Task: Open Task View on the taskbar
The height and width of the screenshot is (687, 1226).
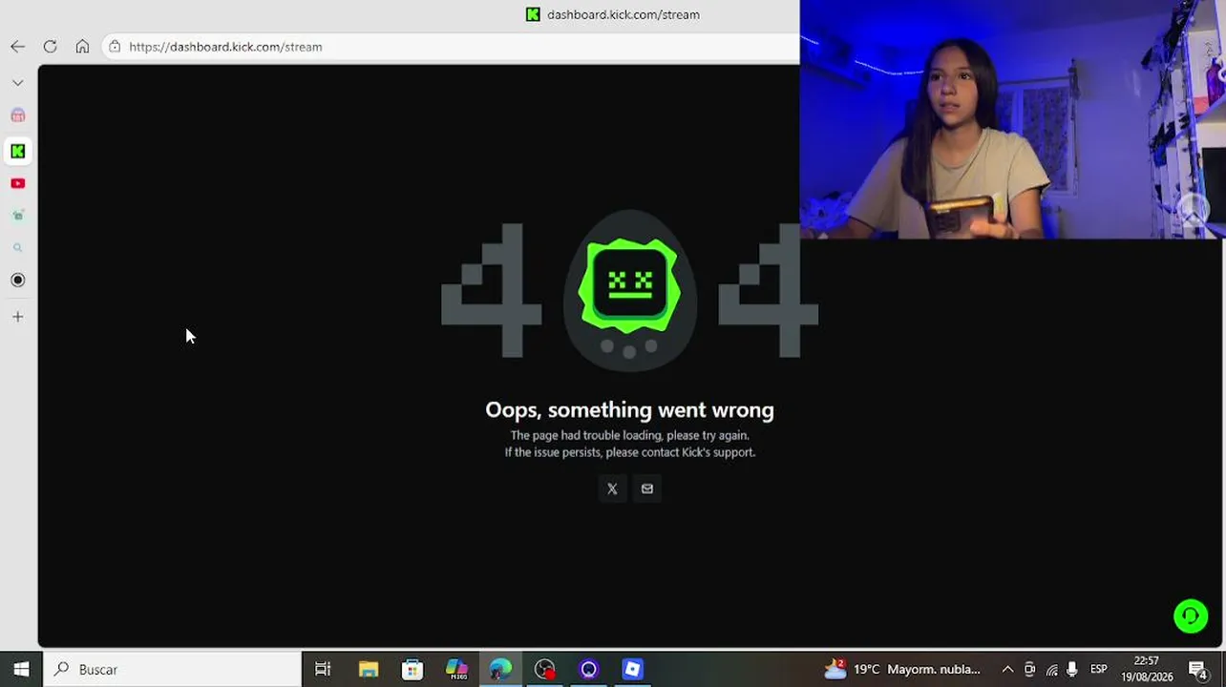Action: coord(323,669)
